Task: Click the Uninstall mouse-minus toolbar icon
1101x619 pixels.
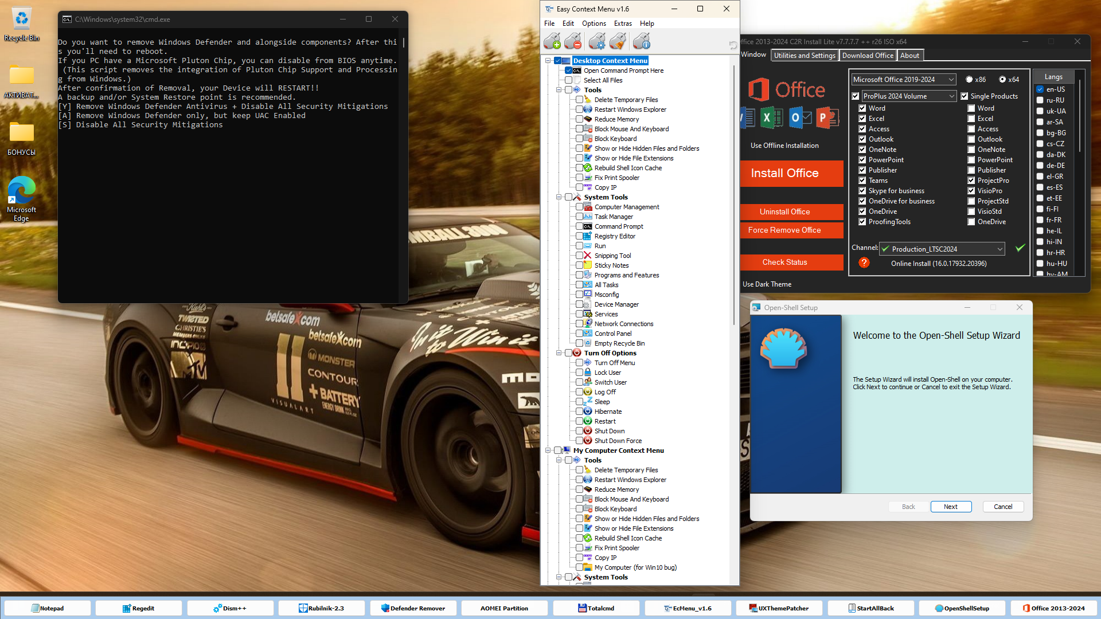Action: click(573, 41)
